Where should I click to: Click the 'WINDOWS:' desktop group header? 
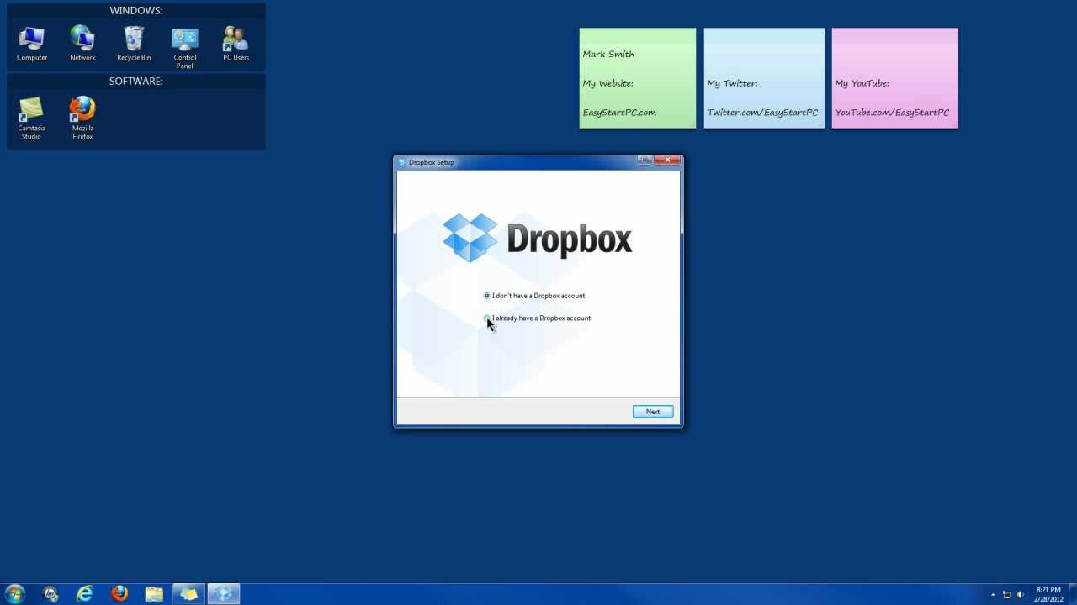pos(136,11)
